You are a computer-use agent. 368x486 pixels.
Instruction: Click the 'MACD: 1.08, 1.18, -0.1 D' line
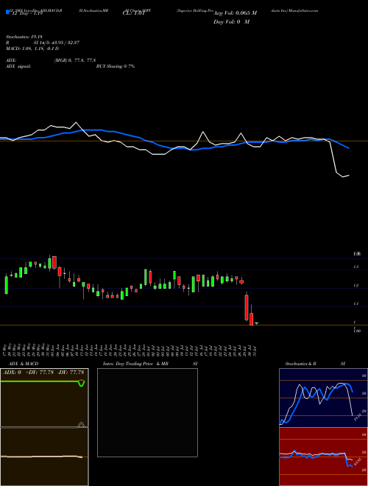(x=32, y=49)
